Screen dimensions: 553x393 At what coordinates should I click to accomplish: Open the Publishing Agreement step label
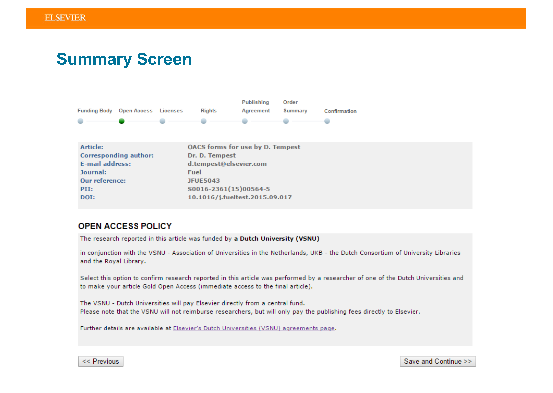coord(256,107)
